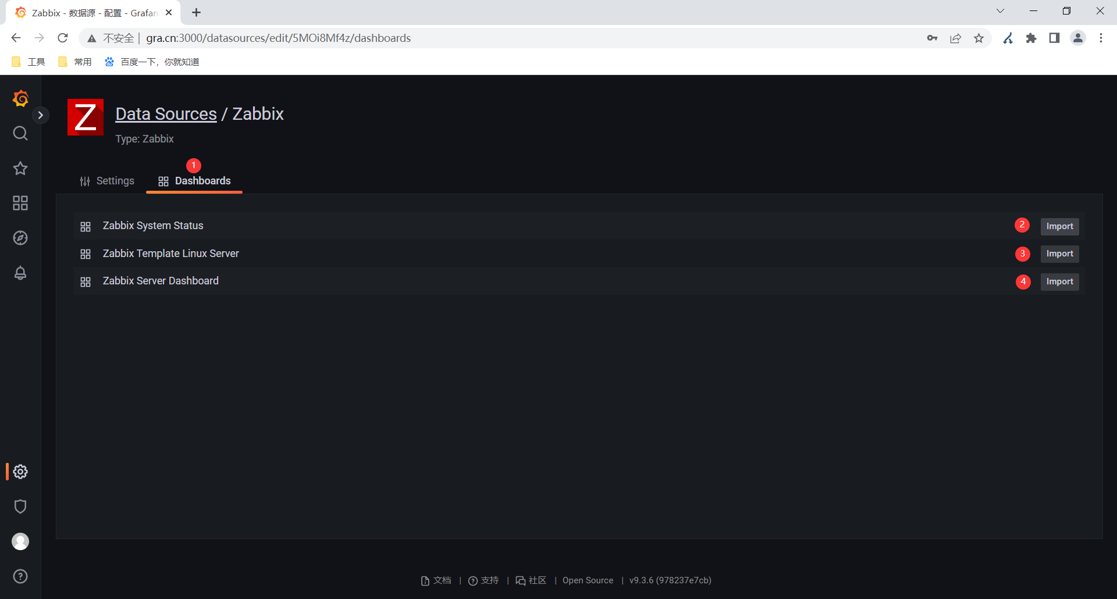Open the Alerting bell icon
1117x599 pixels.
[20, 273]
